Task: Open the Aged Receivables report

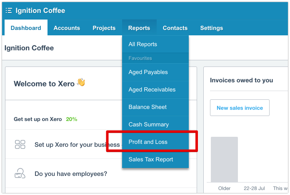Action: [152, 89]
